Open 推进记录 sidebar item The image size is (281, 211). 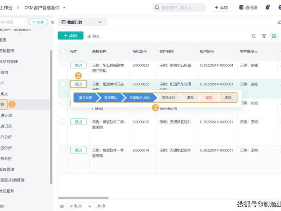[x=6, y=126]
